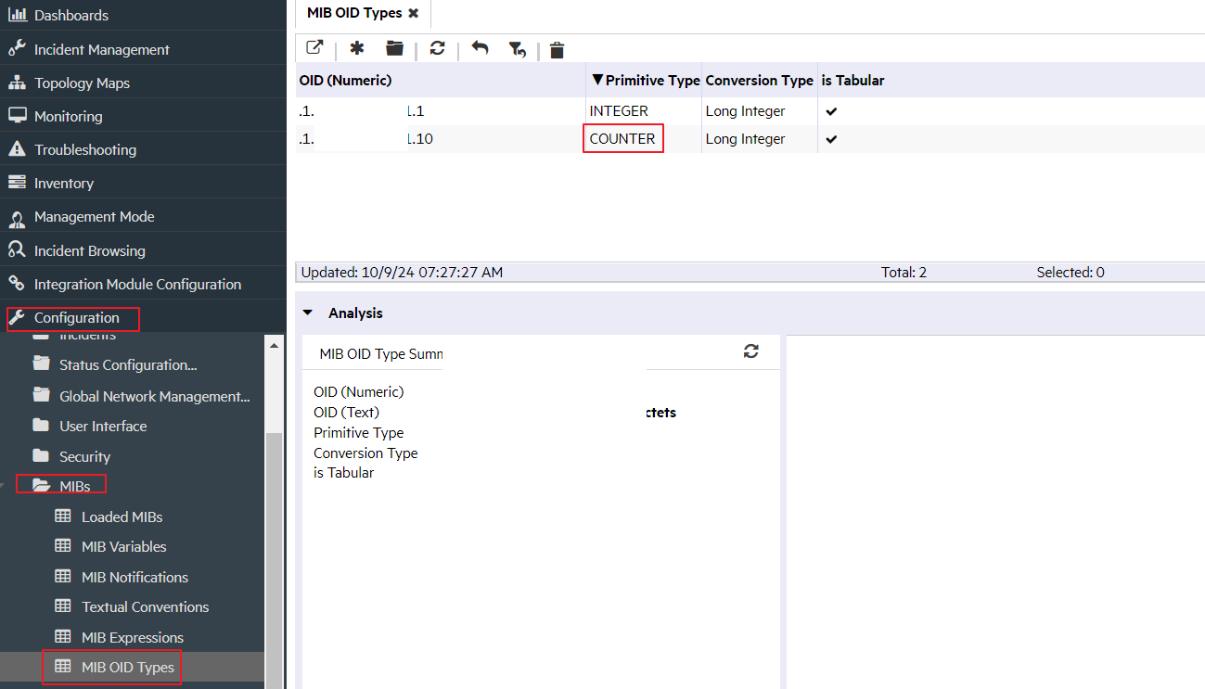
Task: Expand the Configuration sidebar section
Action: click(72, 318)
